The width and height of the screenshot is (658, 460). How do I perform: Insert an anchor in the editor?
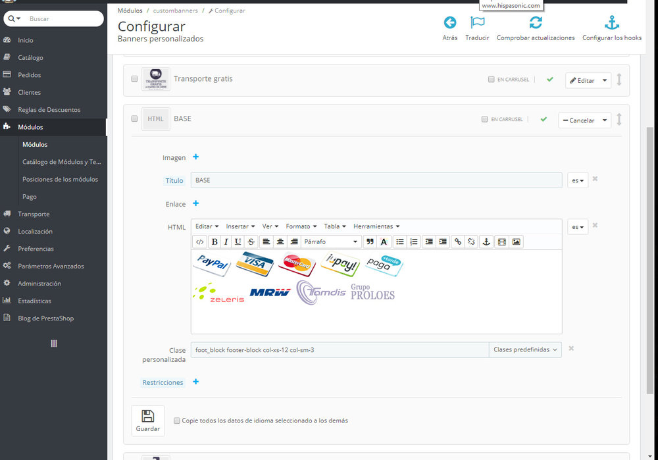(486, 242)
